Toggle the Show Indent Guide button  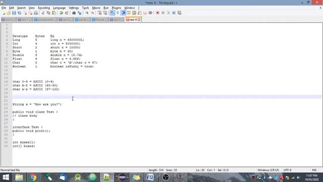pos(123,13)
